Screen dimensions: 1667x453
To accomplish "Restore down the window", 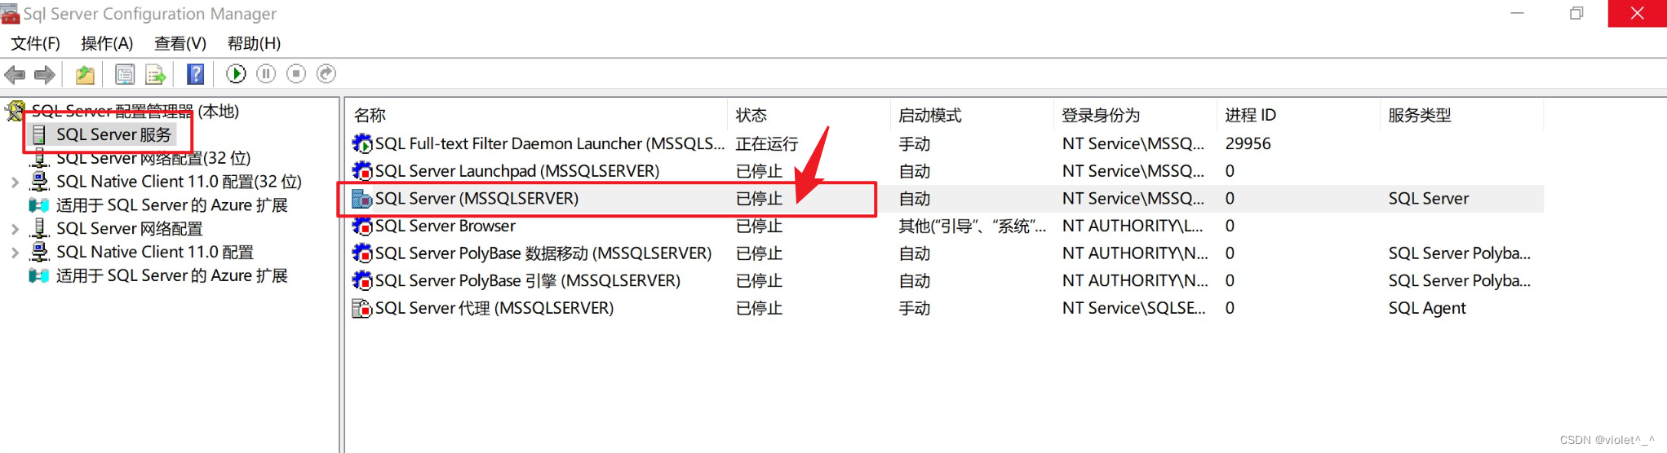I will tap(1576, 13).
